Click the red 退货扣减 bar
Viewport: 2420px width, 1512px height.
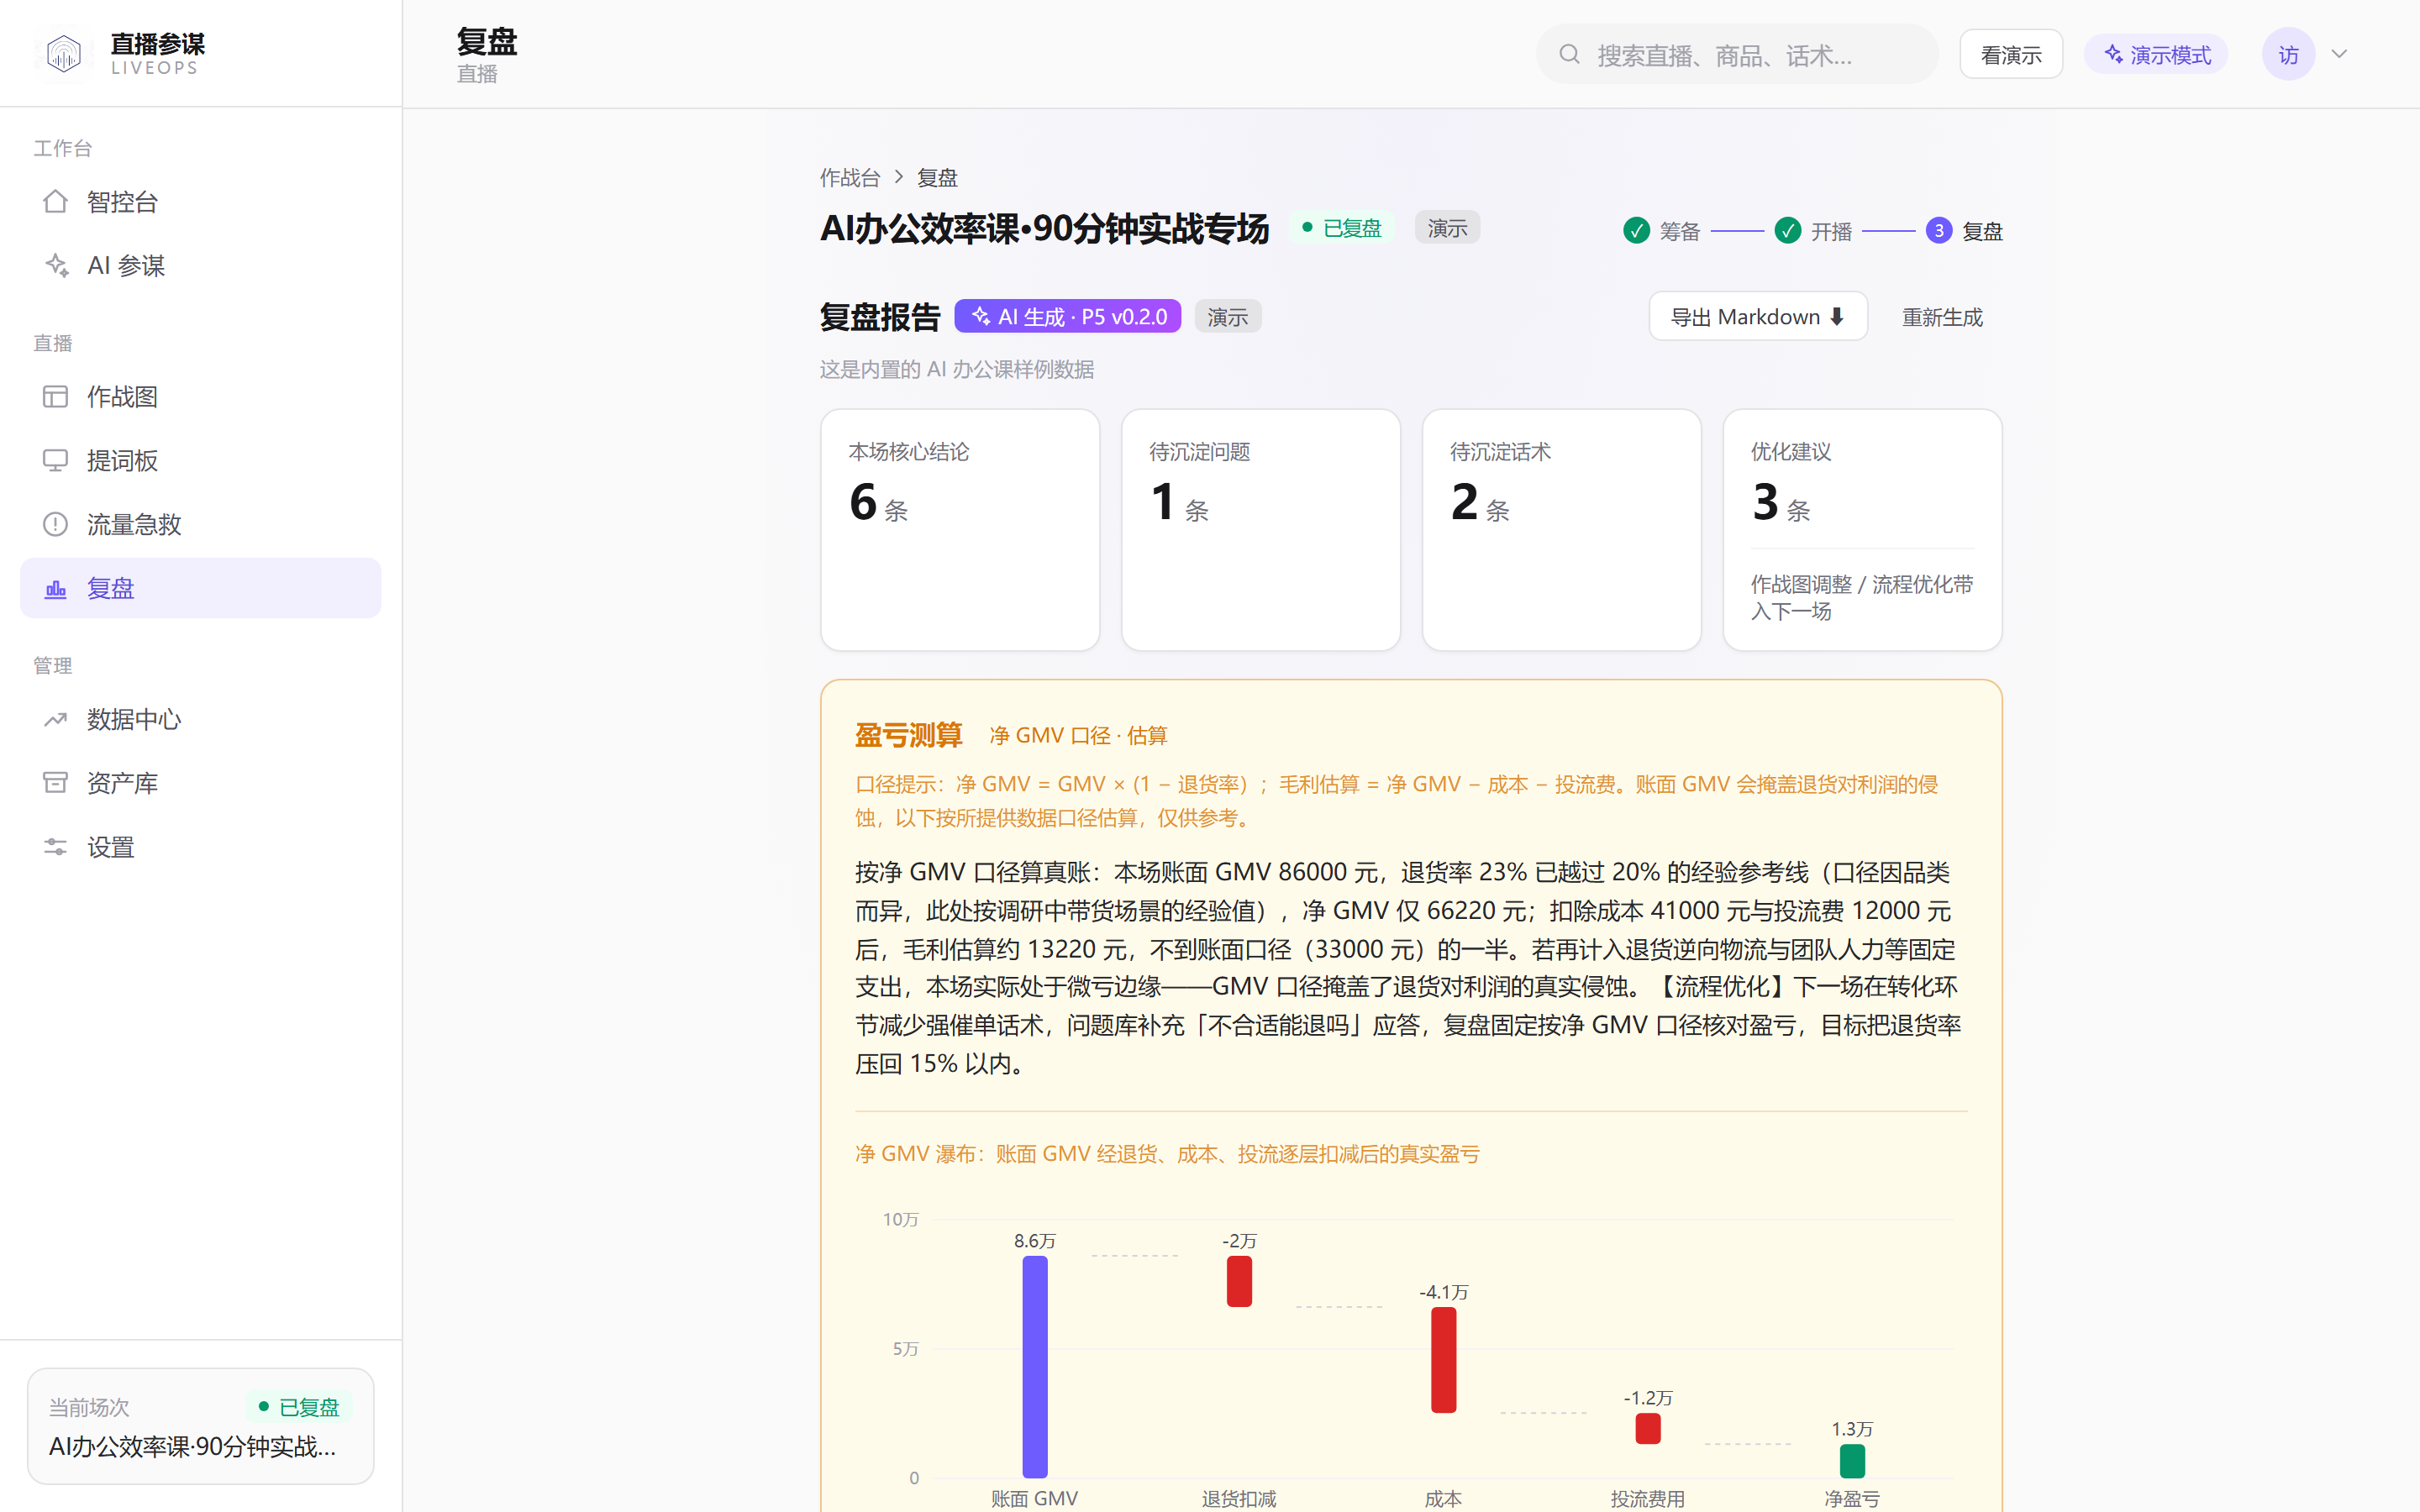pyautogui.click(x=1239, y=1281)
